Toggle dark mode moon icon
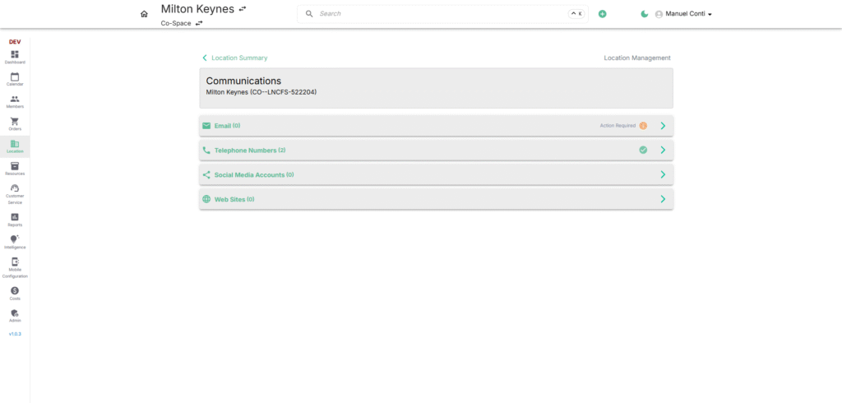Viewport: 842px width, 403px height. click(x=645, y=14)
